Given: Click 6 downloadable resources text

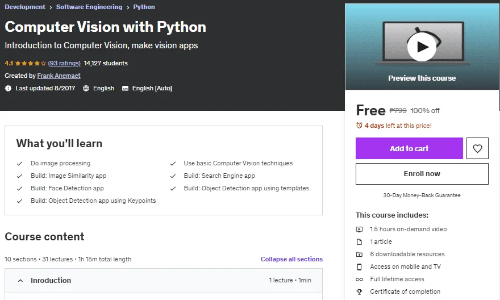Looking at the screenshot, I should point(407,254).
